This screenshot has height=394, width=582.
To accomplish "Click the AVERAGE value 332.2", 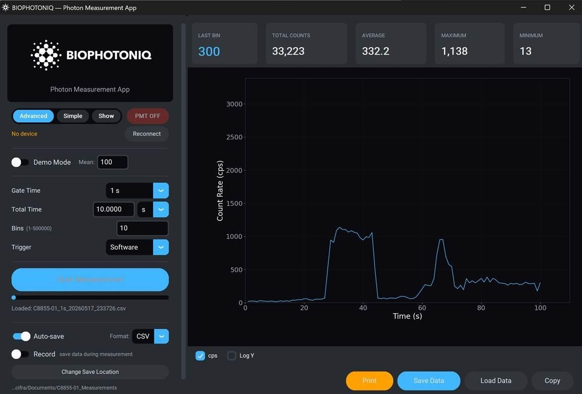I will point(376,51).
